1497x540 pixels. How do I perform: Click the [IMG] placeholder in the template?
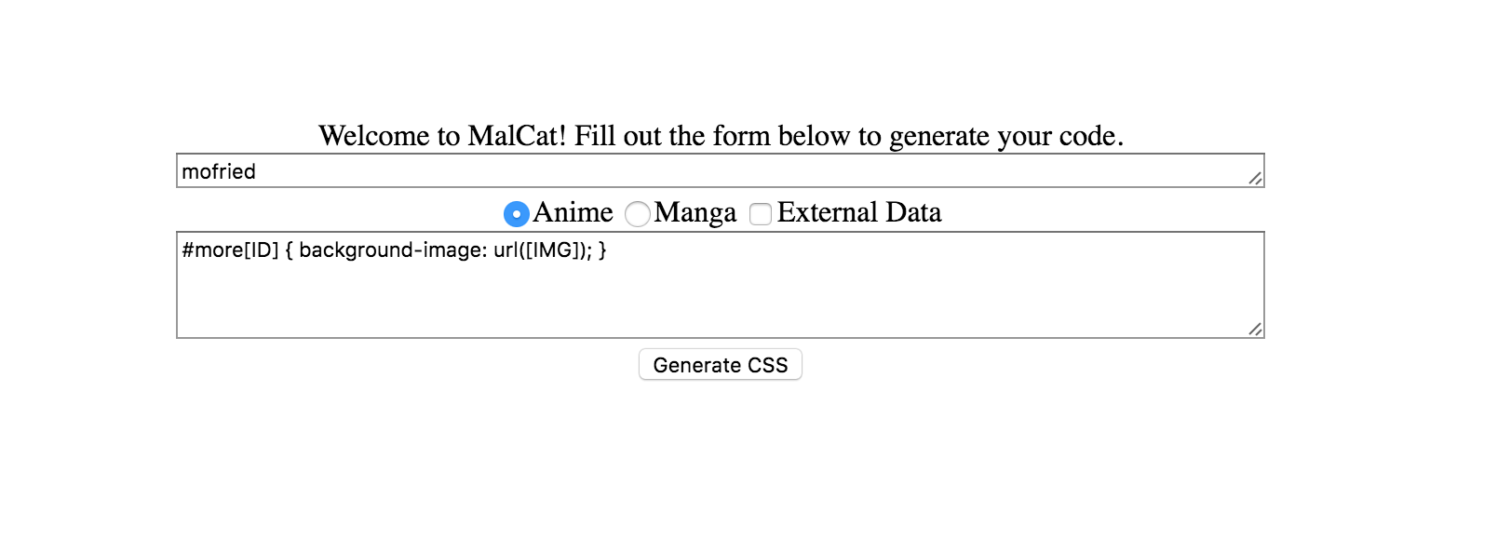point(555,250)
